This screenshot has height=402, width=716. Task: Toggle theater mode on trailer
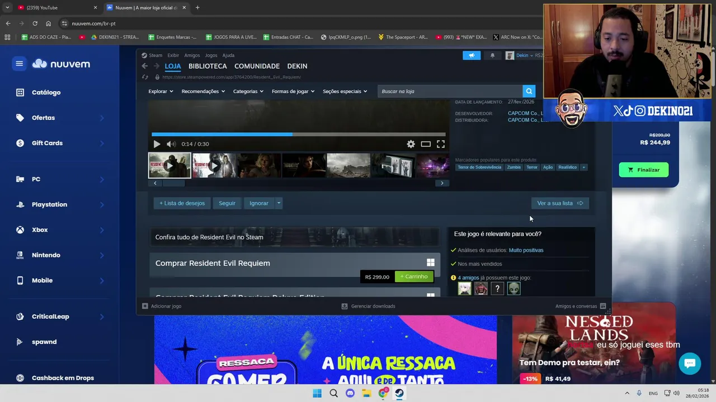pos(426,144)
